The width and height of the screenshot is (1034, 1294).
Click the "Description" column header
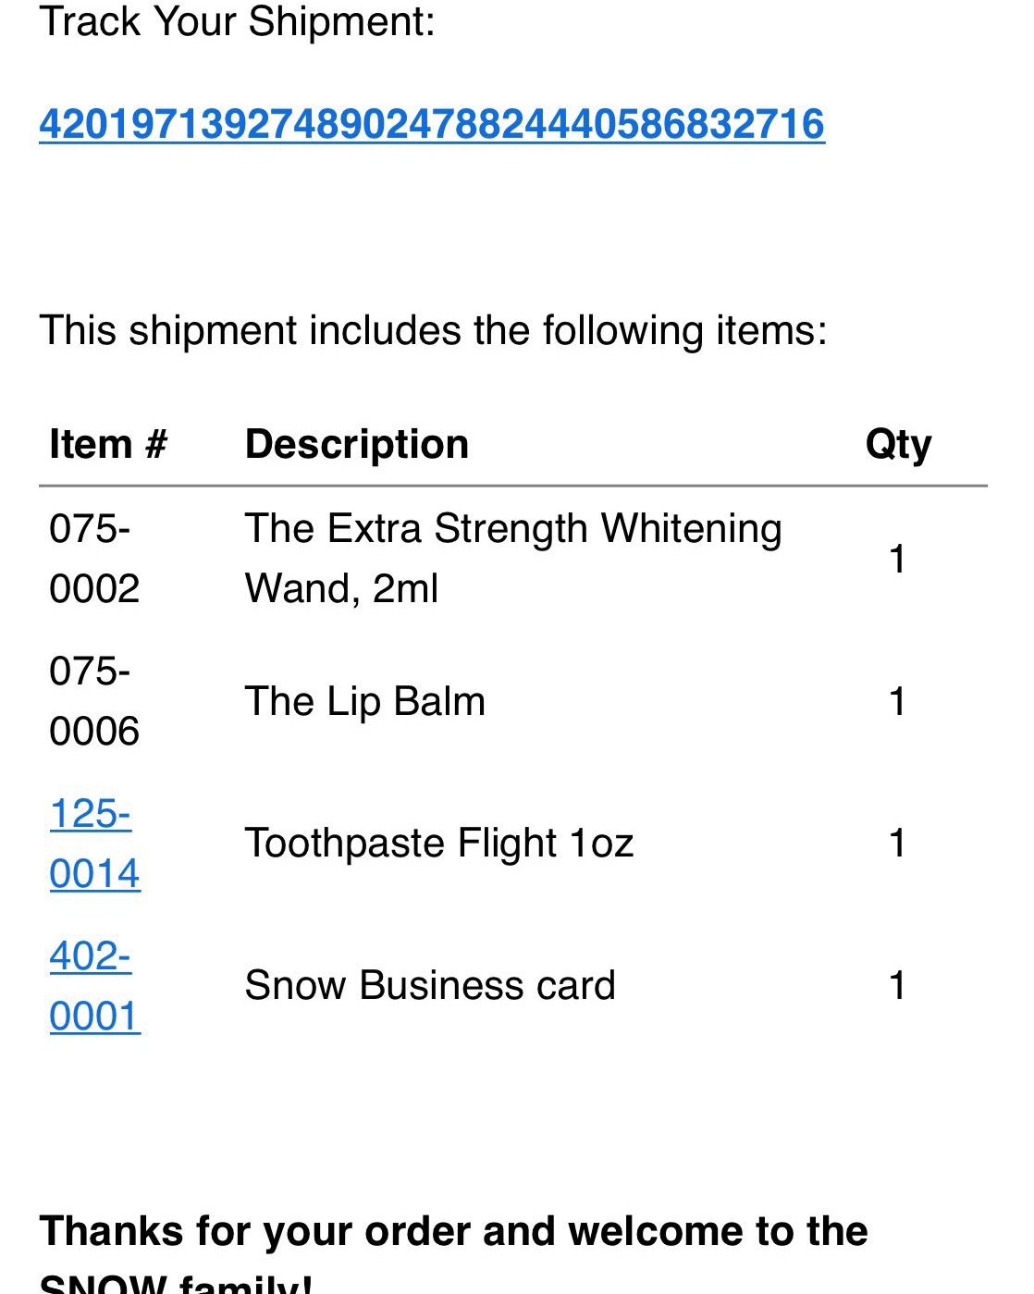[356, 444]
